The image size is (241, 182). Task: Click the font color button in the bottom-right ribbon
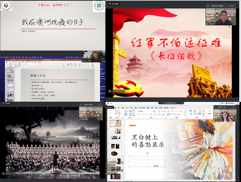pos(163,114)
